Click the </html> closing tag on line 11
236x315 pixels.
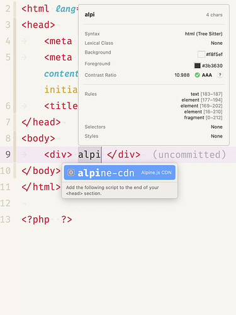pos(41,187)
